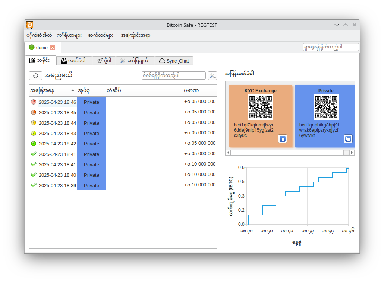The image size is (384, 282).
Task: Copy the KYC Exchange receive address
Action: [x=283, y=139]
